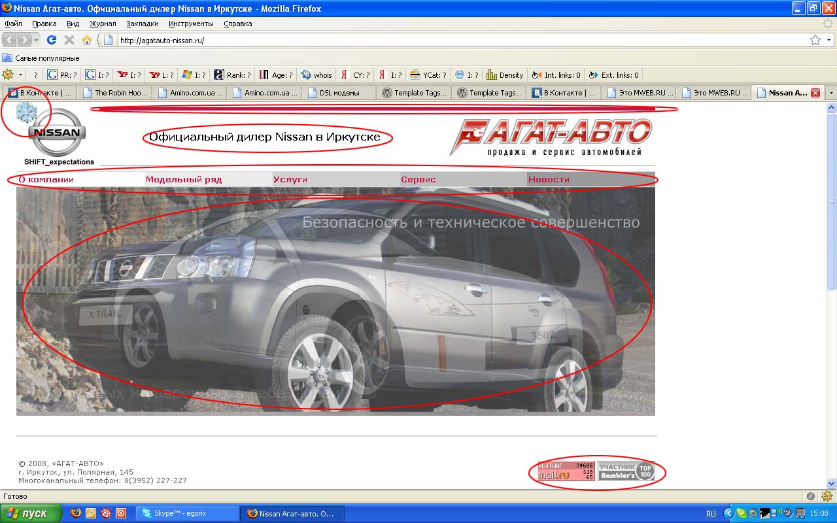This screenshot has height=523, width=837.
Task: Open the back/forward history dropdown
Action: (x=36, y=40)
